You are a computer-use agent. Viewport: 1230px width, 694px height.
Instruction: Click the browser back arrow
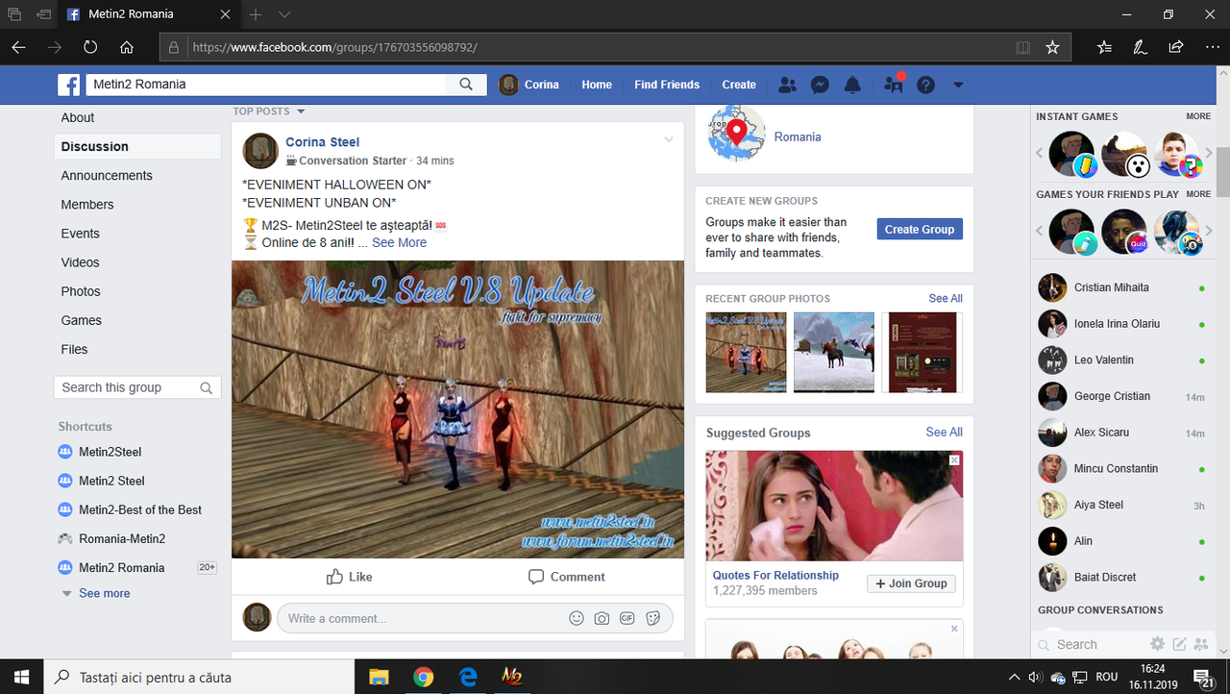19,46
